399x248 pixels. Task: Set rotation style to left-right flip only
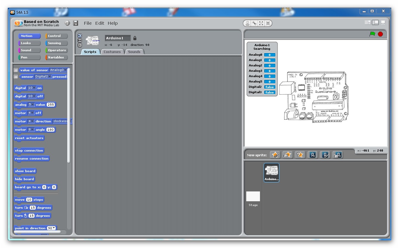coord(80,40)
